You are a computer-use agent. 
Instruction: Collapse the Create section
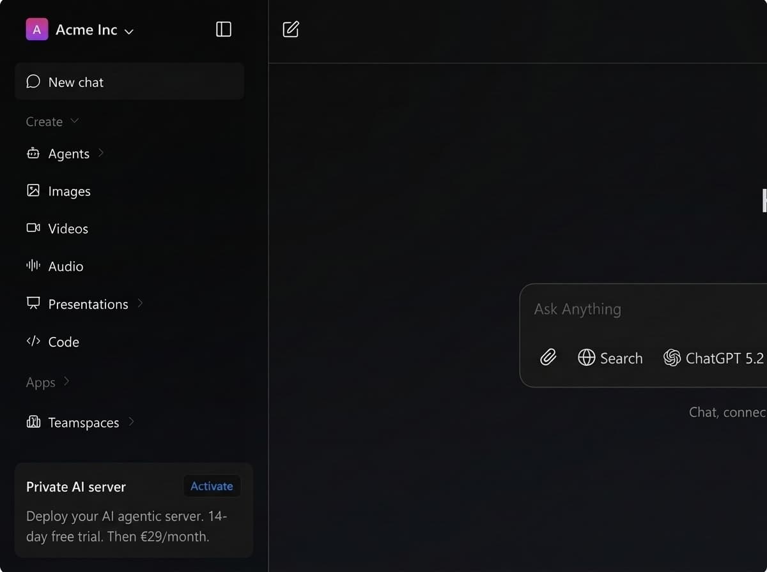tap(75, 121)
